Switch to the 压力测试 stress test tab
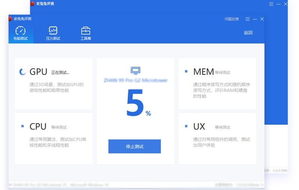This screenshot has height=190, width=299. point(53,33)
